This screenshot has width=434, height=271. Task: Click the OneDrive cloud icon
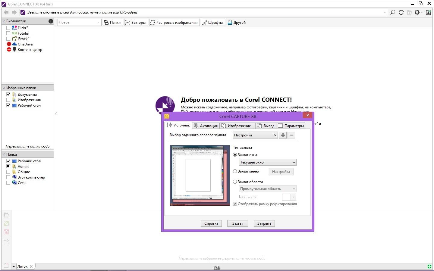(14, 44)
